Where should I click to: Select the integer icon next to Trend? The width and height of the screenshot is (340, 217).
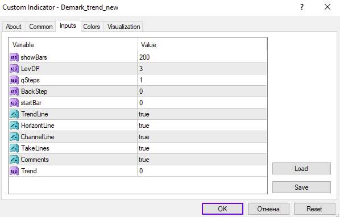[x=14, y=171]
